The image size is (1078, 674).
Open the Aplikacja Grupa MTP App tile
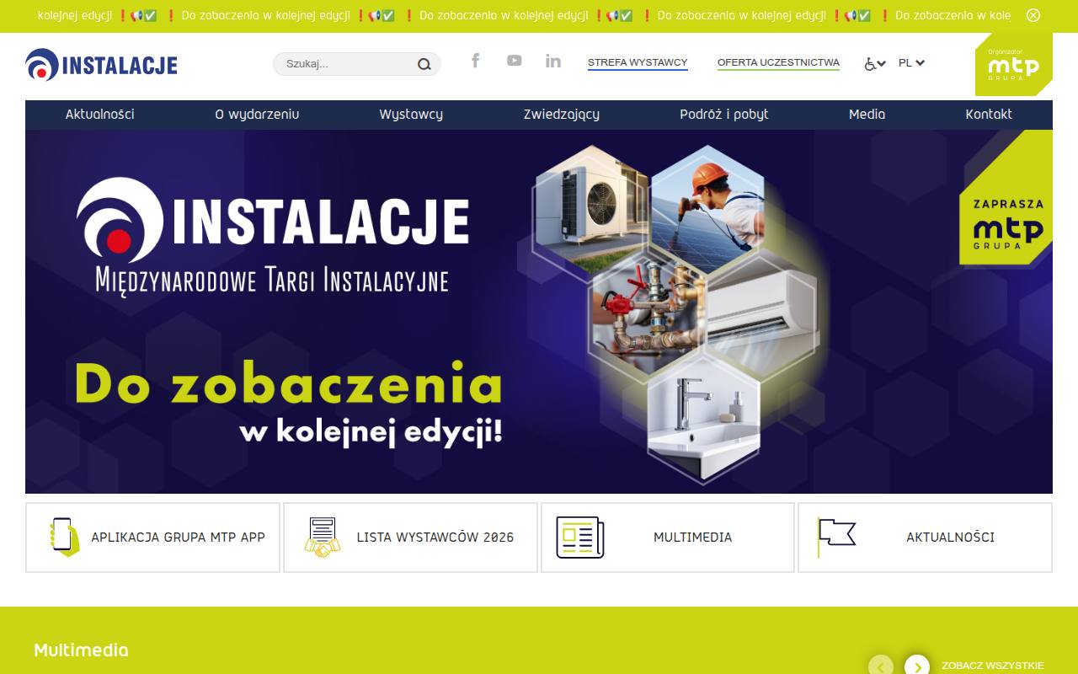(152, 538)
